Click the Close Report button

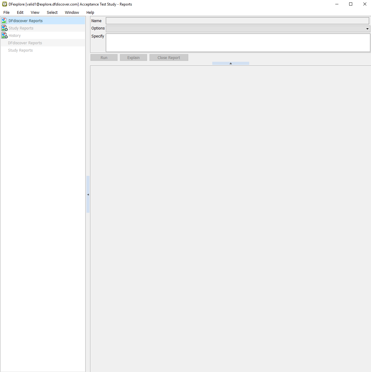169,58
